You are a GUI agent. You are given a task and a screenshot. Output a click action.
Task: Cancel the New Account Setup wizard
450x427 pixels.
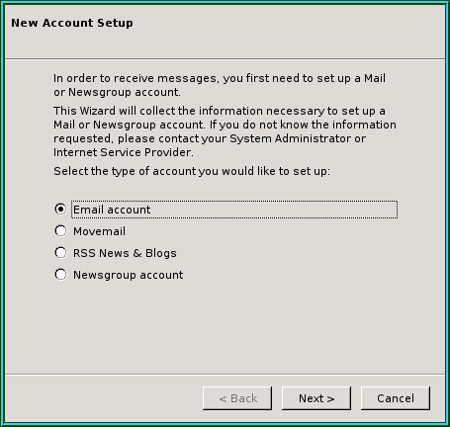396,398
